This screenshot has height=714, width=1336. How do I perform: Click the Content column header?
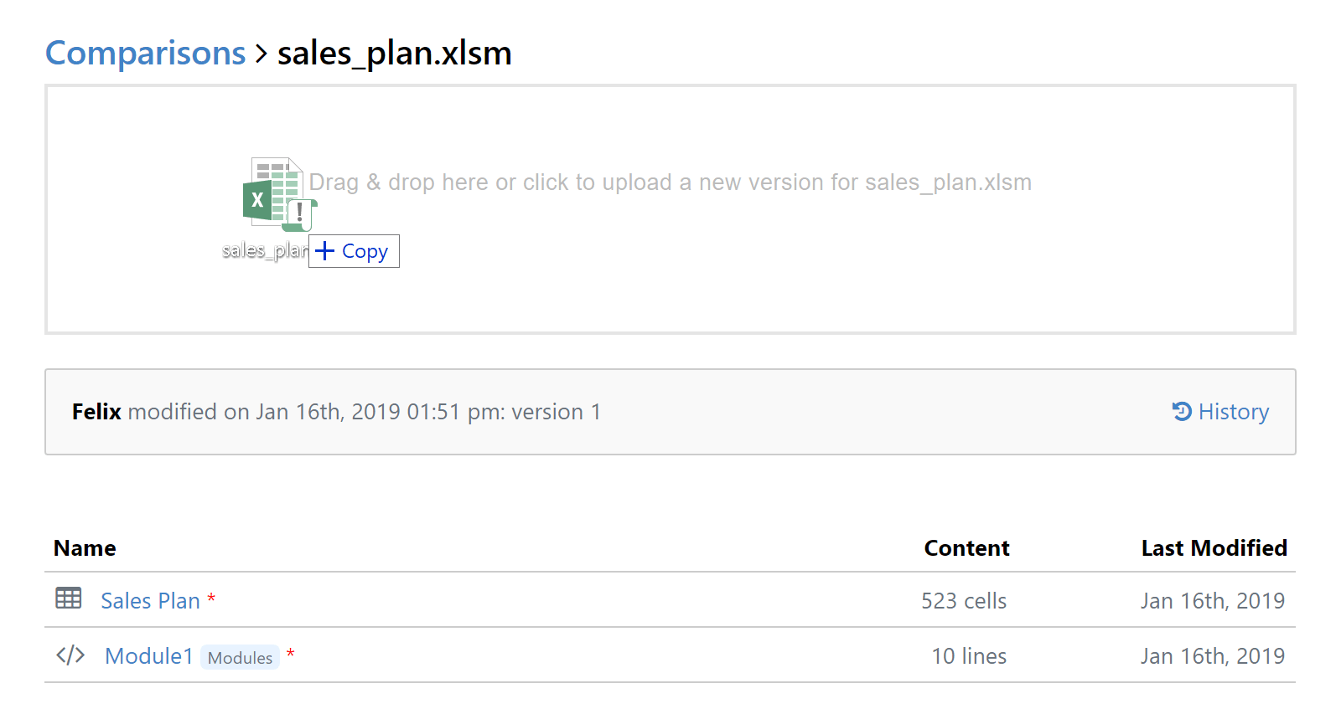[966, 548]
